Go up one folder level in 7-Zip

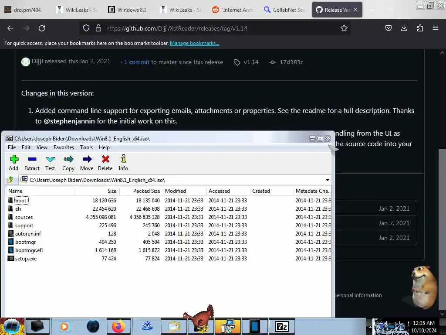pyautogui.click(x=10, y=180)
